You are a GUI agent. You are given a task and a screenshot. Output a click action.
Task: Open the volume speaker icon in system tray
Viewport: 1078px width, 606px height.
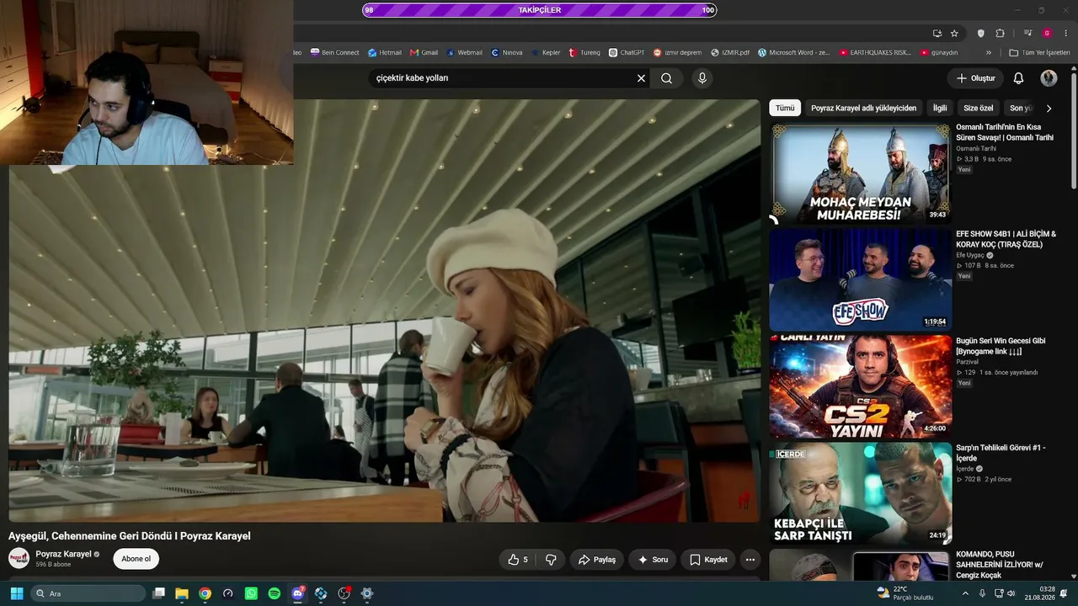[x=1011, y=593]
